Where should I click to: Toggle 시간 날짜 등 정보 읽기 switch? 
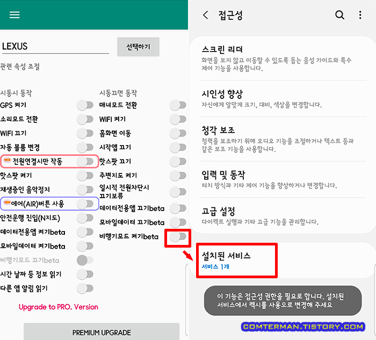click(85, 274)
